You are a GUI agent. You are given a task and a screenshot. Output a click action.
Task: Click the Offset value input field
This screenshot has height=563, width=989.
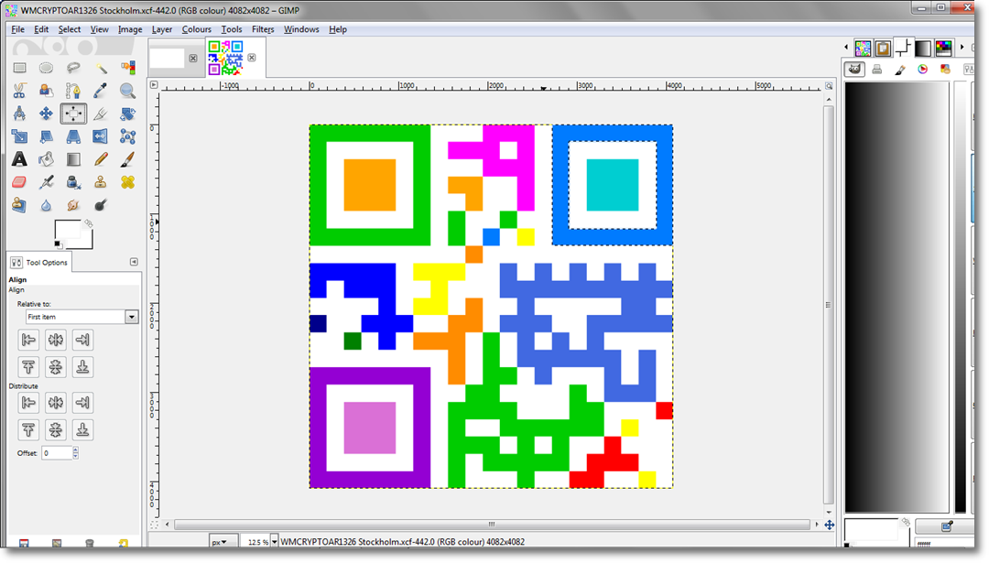click(57, 452)
